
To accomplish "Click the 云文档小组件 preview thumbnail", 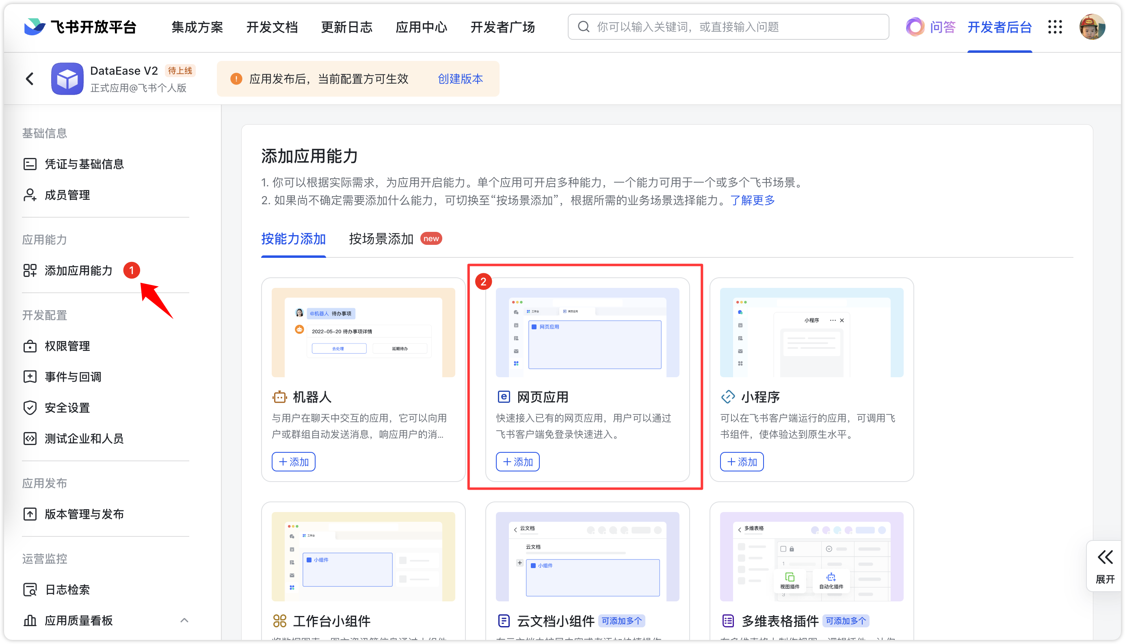I will [x=588, y=556].
